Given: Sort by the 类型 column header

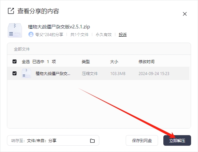Looking at the screenshot, I should pos(86,62).
